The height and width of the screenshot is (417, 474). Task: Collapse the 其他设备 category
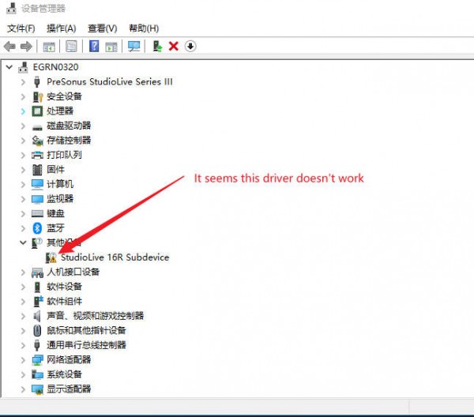pyautogui.click(x=24, y=242)
